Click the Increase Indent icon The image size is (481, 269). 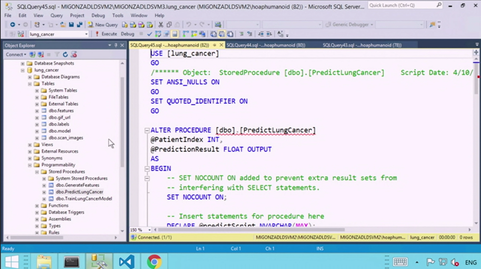(269, 34)
